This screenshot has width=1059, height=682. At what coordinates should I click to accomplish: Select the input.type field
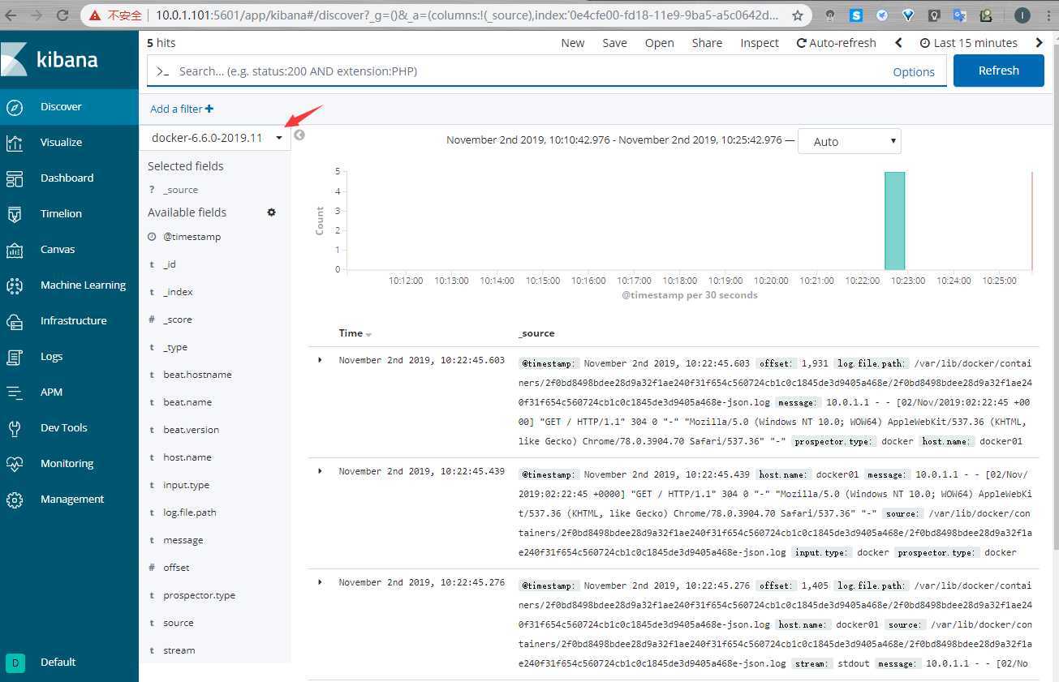tap(186, 484)
